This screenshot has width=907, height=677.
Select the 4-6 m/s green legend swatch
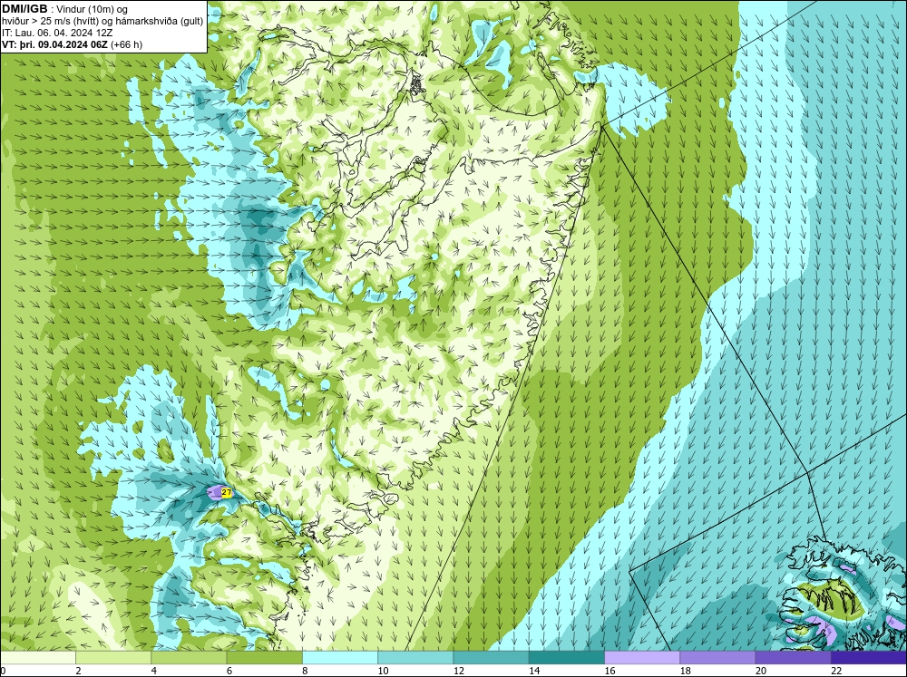pyautogui.click(x=190, y=658)
